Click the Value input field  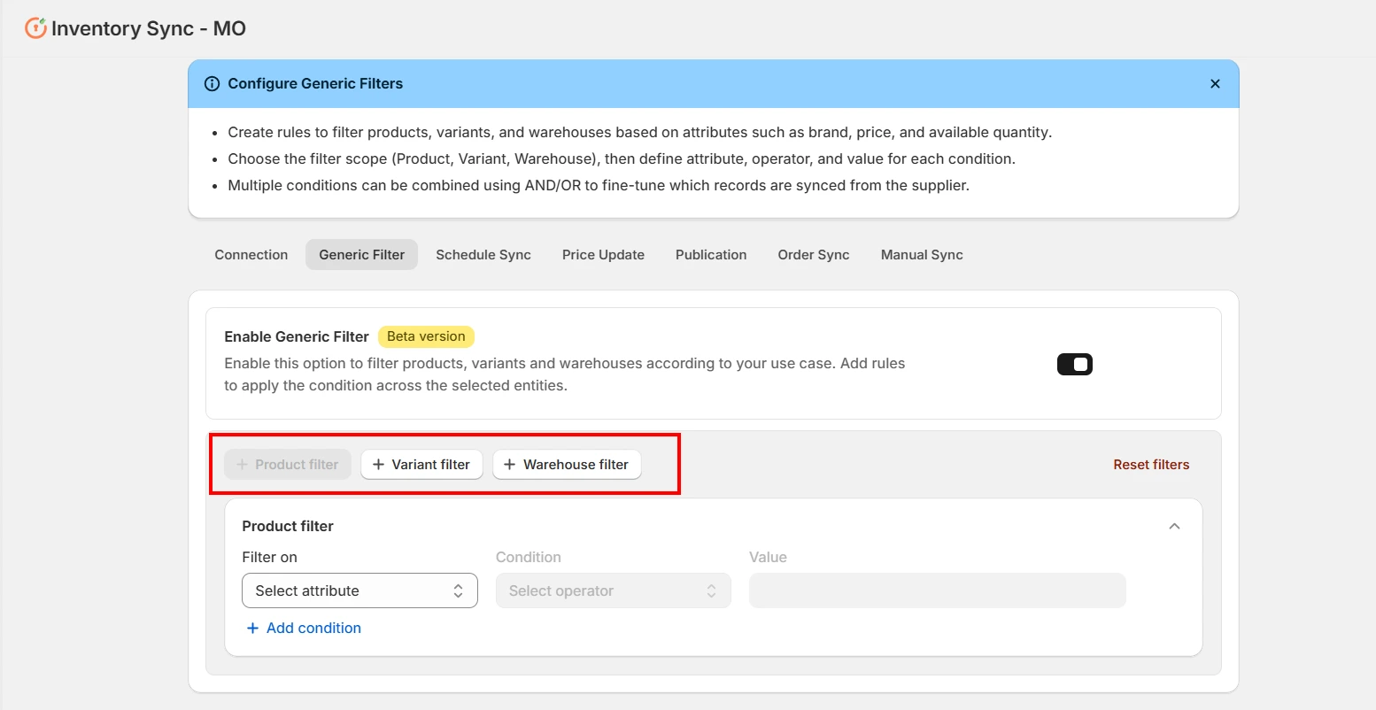937,590
